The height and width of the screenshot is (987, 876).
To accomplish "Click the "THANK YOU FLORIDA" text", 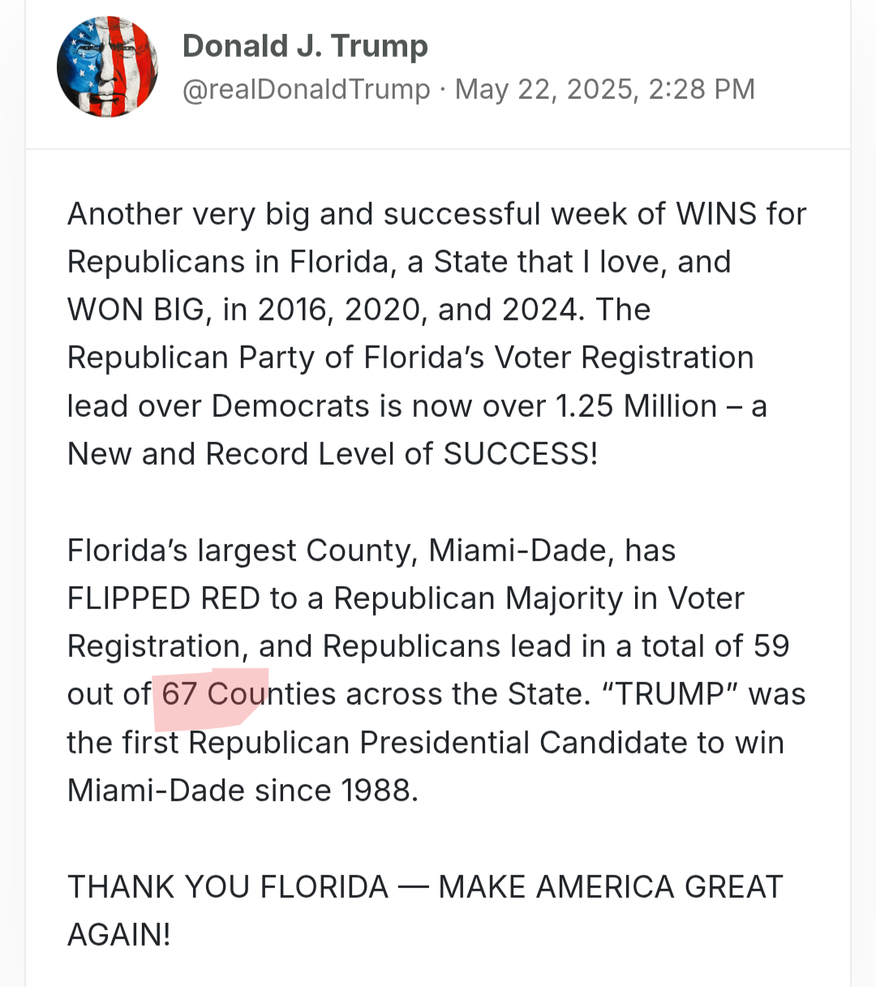I will pyautogui.click(x=228, y=887).
